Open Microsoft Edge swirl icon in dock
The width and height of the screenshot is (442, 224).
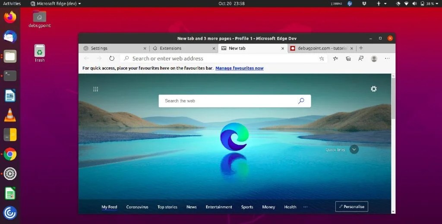point(10,213)
